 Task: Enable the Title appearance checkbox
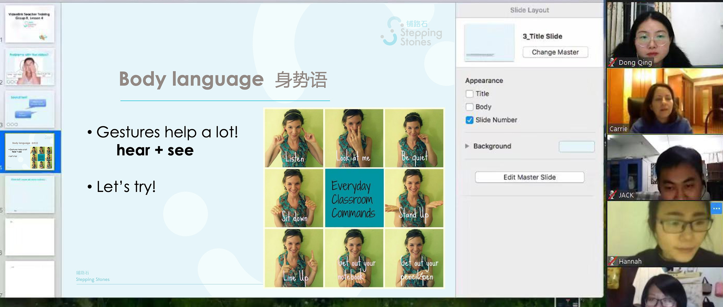pos(469,94)
